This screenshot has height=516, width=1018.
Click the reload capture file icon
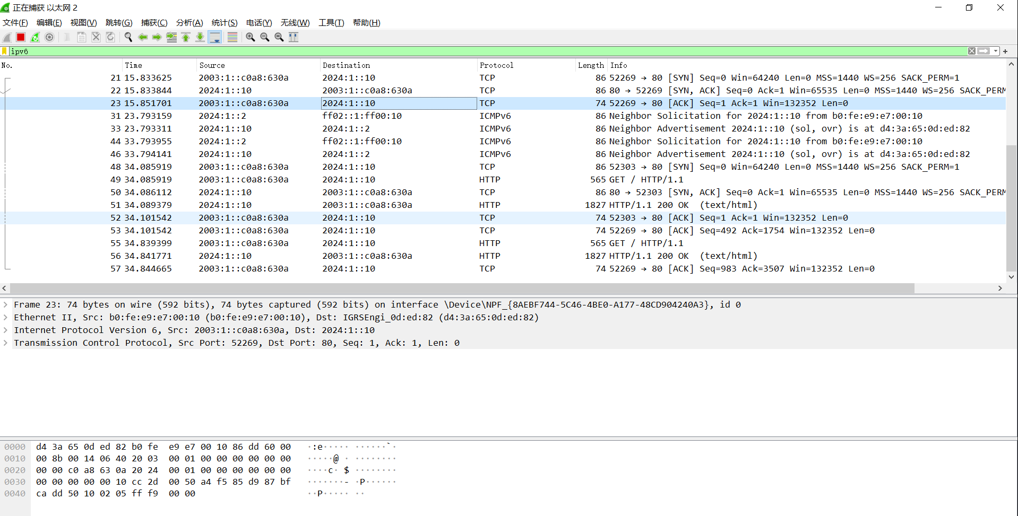[110, 37]
